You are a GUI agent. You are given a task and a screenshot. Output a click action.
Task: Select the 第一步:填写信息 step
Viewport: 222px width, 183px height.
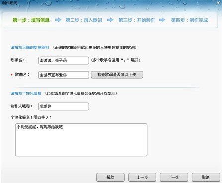coord(31,20)
